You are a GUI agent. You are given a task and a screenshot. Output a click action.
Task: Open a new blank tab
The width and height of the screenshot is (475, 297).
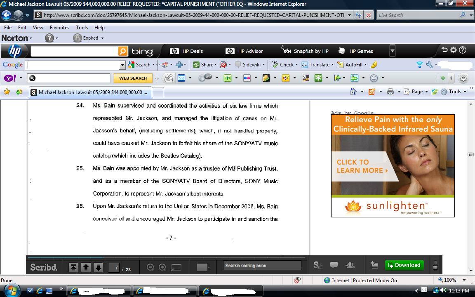tap(158, 92)
